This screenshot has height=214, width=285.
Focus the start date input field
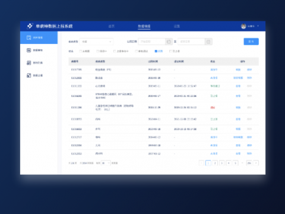[x=152, y=42]
